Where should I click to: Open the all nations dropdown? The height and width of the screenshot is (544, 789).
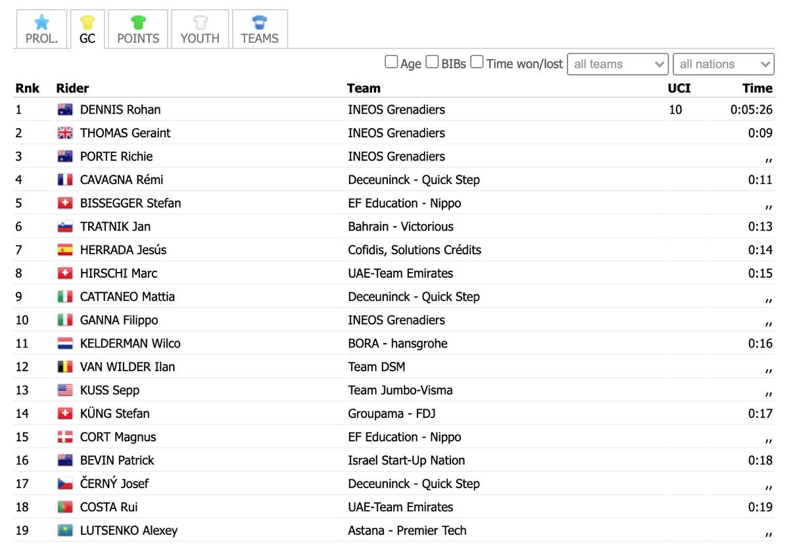723,64
